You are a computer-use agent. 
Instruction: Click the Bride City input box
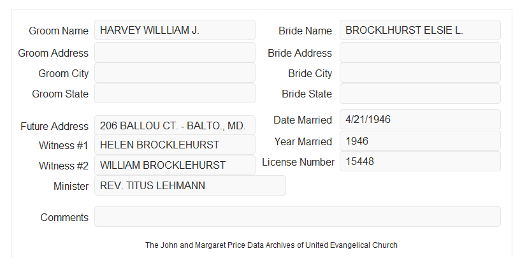click(x=420, y=73)
